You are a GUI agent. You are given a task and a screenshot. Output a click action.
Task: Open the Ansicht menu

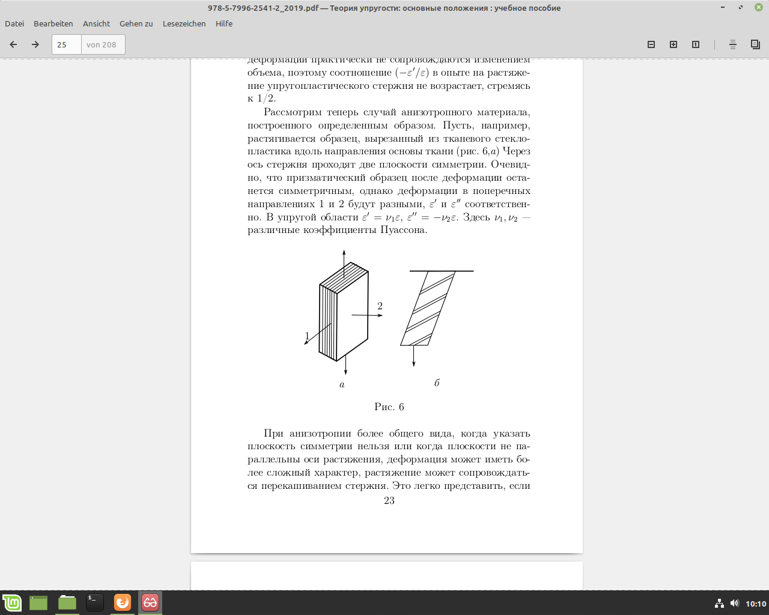pos(96,23)
